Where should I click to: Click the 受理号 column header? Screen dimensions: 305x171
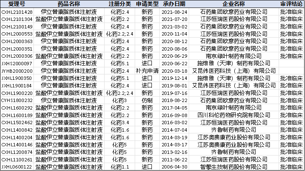point(17,4)
